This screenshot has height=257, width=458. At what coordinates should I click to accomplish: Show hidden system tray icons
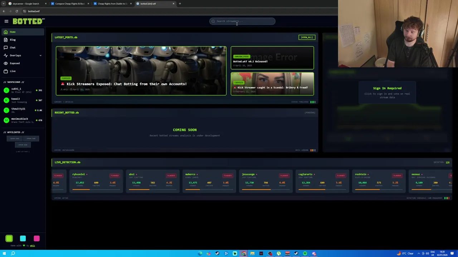(419, 253)
